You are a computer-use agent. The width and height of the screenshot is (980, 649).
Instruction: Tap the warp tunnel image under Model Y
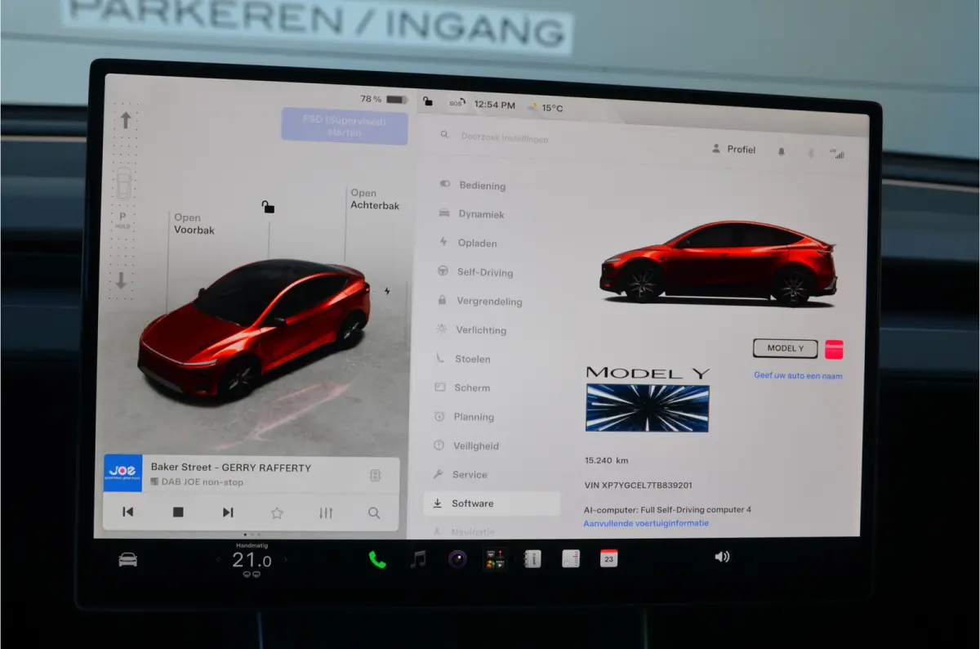point(648,408)
